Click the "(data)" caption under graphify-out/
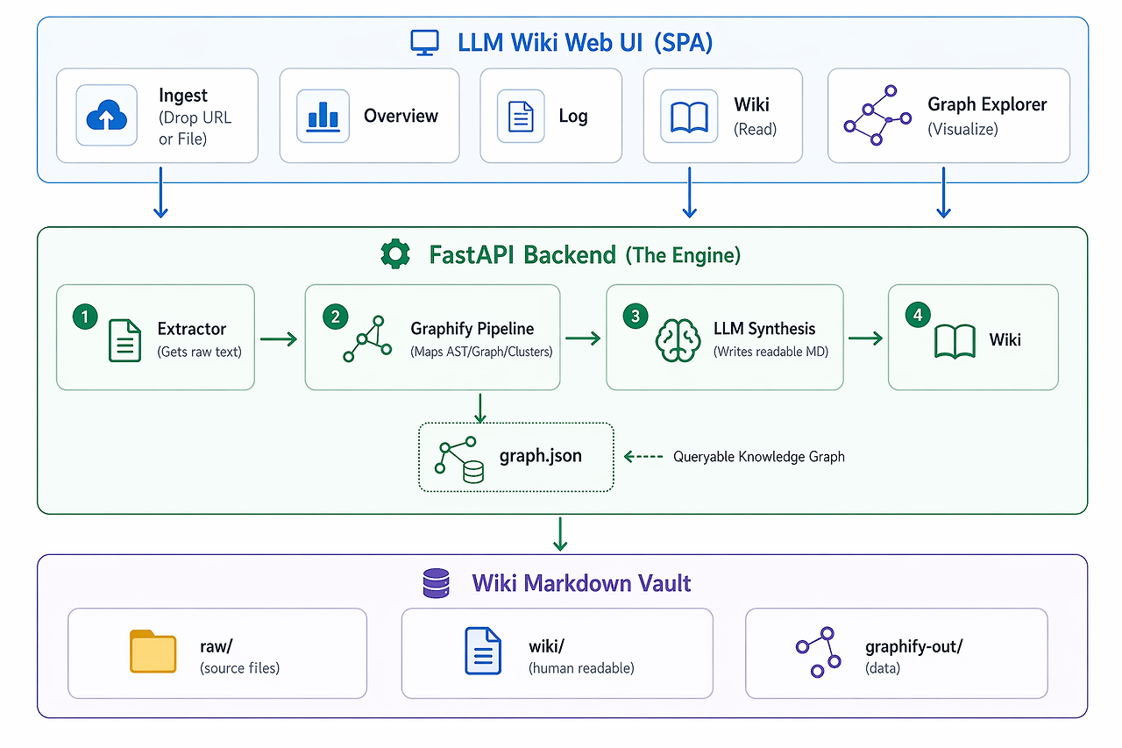Screen dimensions: 1122x748 click(x=883, y=668)
